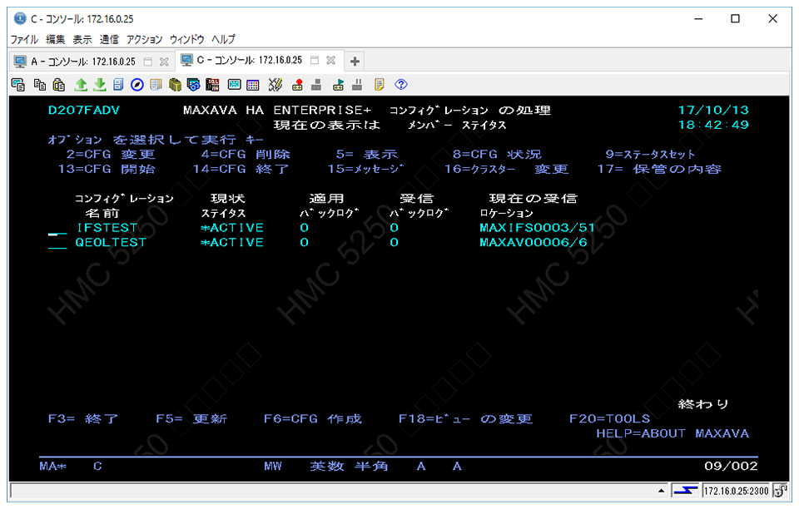Screen dimensions: 799x509
Task: Click the F20=TOOLS function key text
Action: pos(609,419)
